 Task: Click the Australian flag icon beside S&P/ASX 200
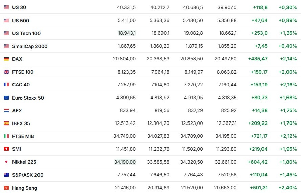pos(6,175)
